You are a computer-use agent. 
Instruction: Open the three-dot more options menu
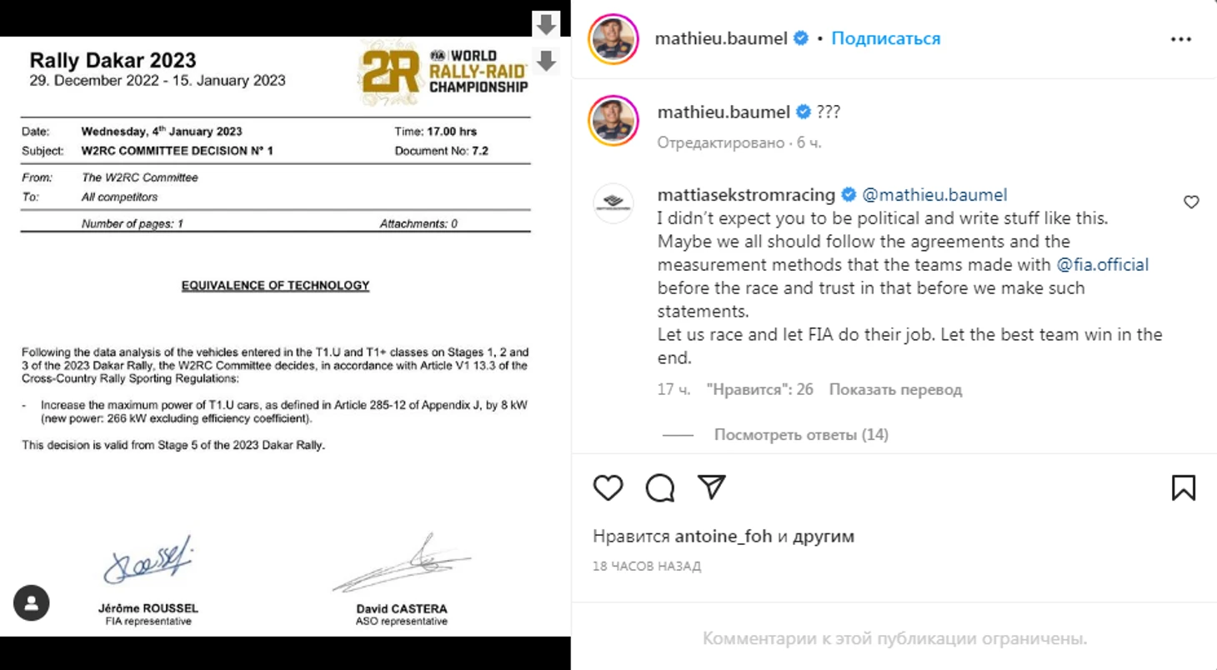[1180, 39]
